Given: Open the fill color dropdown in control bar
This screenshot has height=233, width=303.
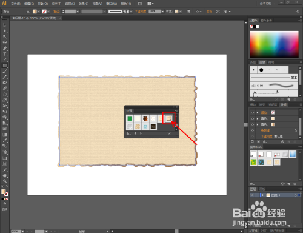Looking at the screenshot, I should [x=39, y=12].
